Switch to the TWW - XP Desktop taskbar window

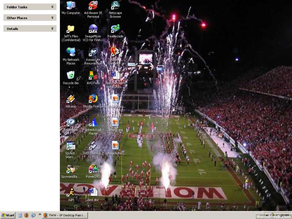point(65,215)
